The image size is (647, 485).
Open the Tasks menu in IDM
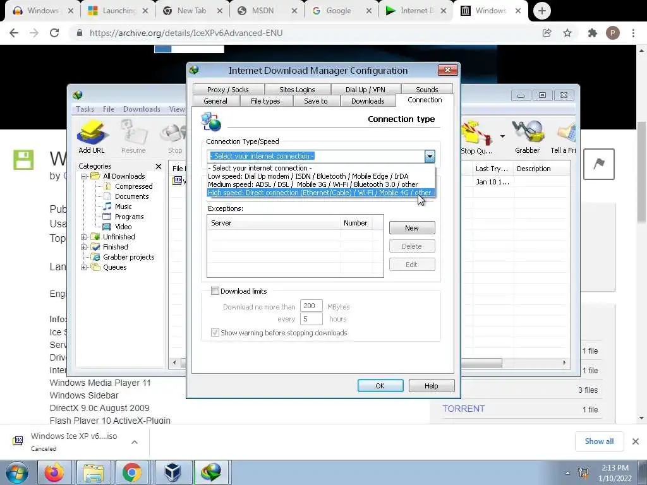tap(85, 109)
